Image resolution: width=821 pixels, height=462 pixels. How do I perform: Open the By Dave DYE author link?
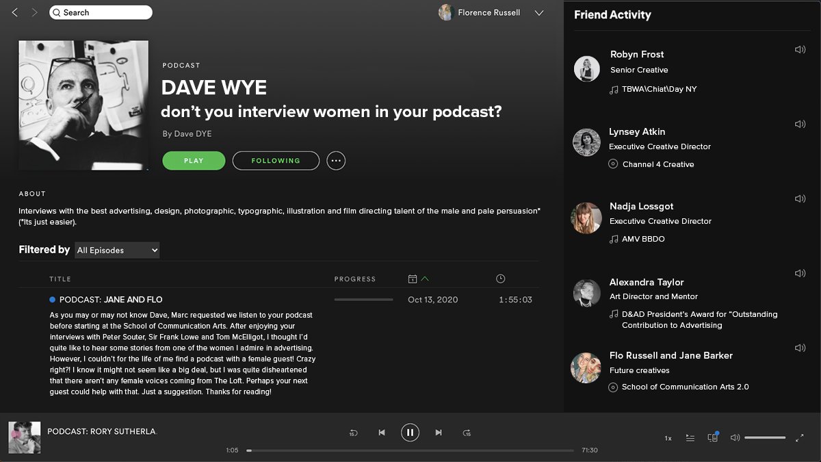click(x=187, y=134)
